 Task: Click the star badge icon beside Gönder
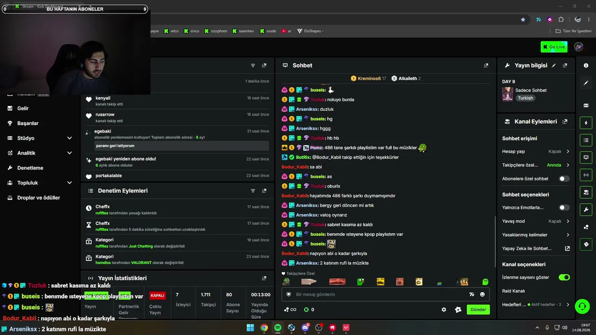458,310
